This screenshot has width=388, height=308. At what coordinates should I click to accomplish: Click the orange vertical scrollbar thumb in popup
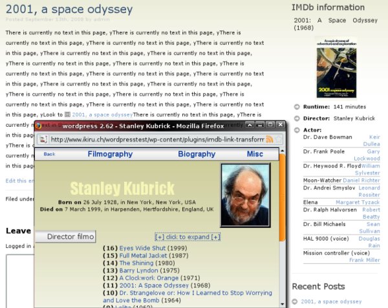point(283,197)
